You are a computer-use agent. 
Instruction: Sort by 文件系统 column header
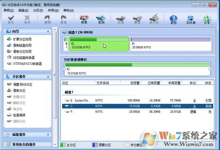tap(107, 83)
